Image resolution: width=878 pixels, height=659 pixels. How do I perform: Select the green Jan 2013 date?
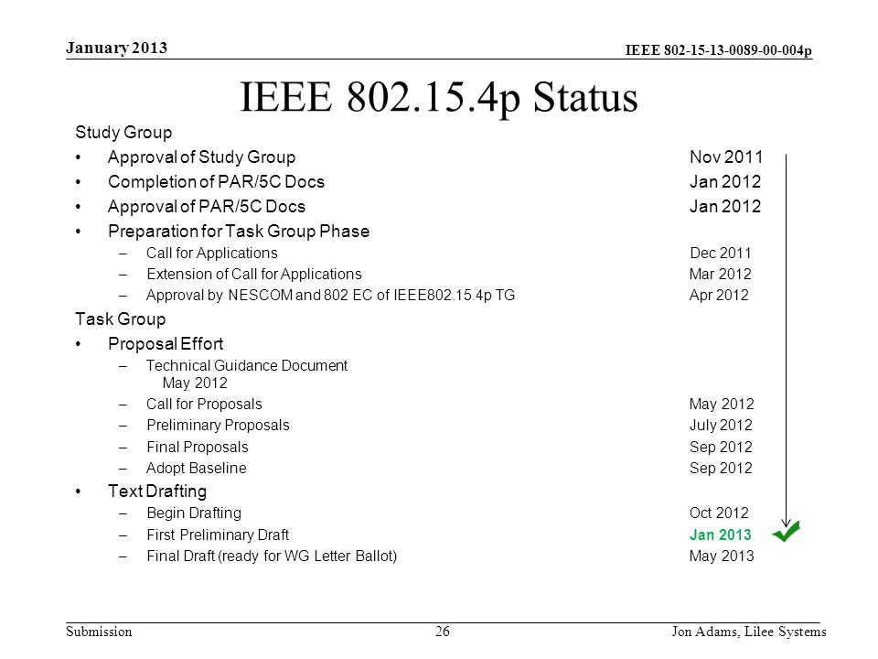[721, 535]
